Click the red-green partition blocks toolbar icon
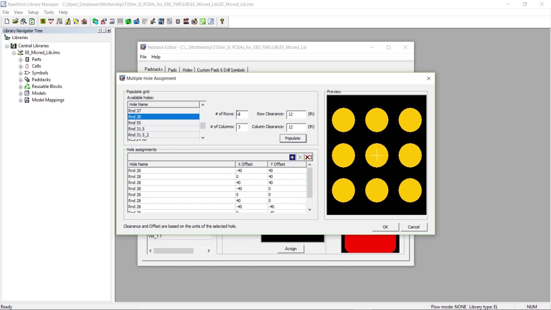 43,22
